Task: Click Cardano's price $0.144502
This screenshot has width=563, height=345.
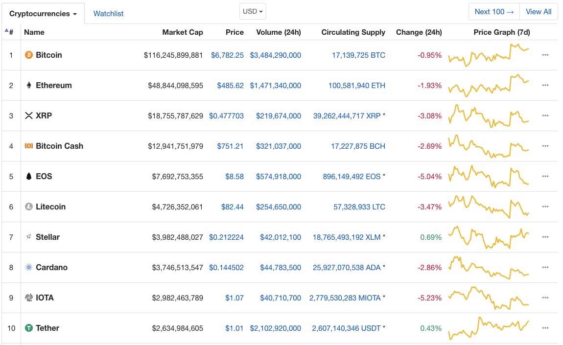Action: pos(227,268)
